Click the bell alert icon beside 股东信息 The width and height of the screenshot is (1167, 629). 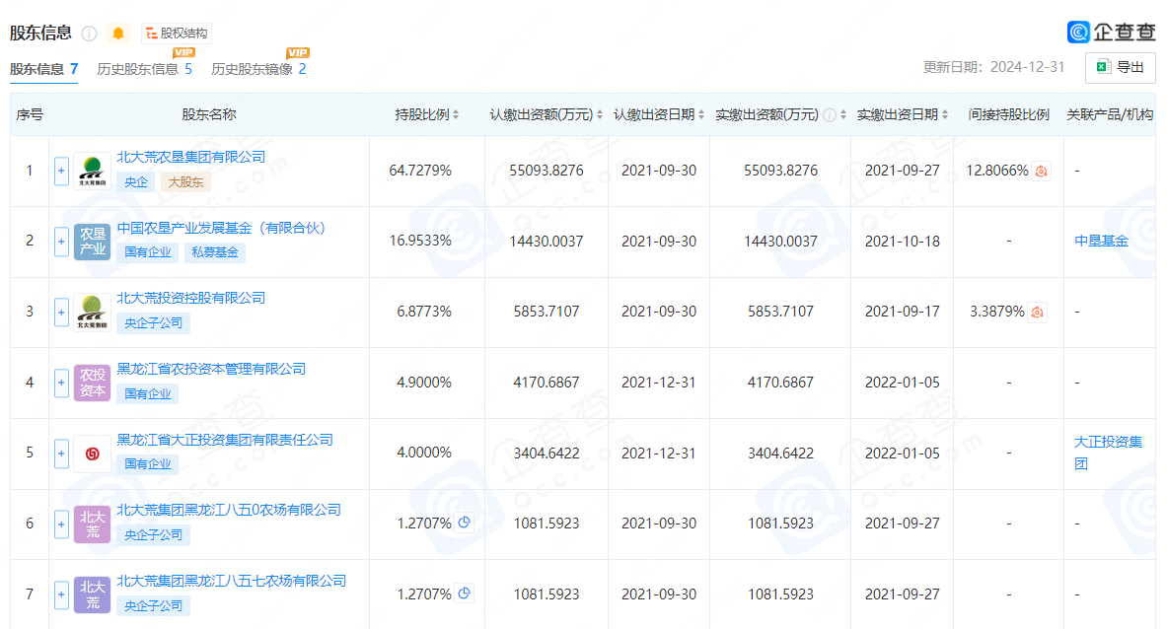click(x=118, y=34)
